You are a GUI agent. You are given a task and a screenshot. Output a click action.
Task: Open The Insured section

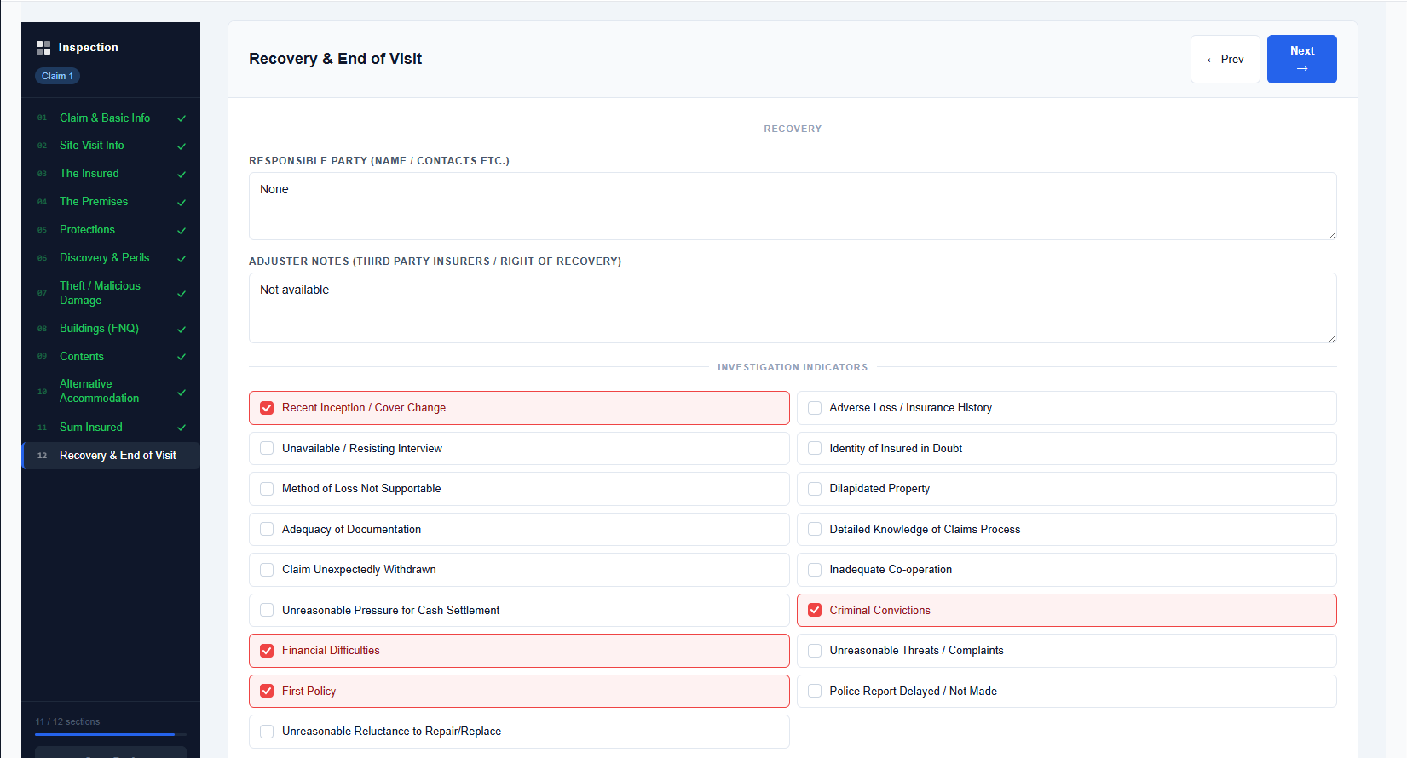[x=111, y=174]
